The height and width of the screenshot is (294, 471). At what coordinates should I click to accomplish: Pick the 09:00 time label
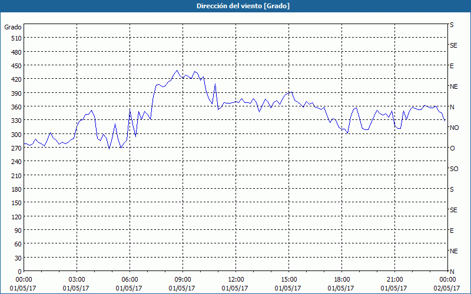(183, 280)
